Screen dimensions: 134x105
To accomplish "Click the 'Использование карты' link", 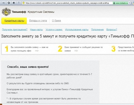I will pyautogui.click(x=77, y=30).
